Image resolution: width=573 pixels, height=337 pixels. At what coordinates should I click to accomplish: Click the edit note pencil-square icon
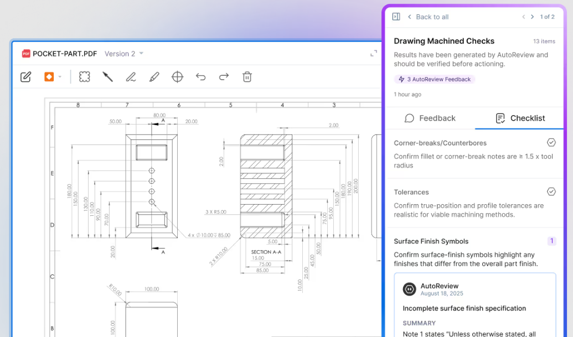tap(25, 77)
